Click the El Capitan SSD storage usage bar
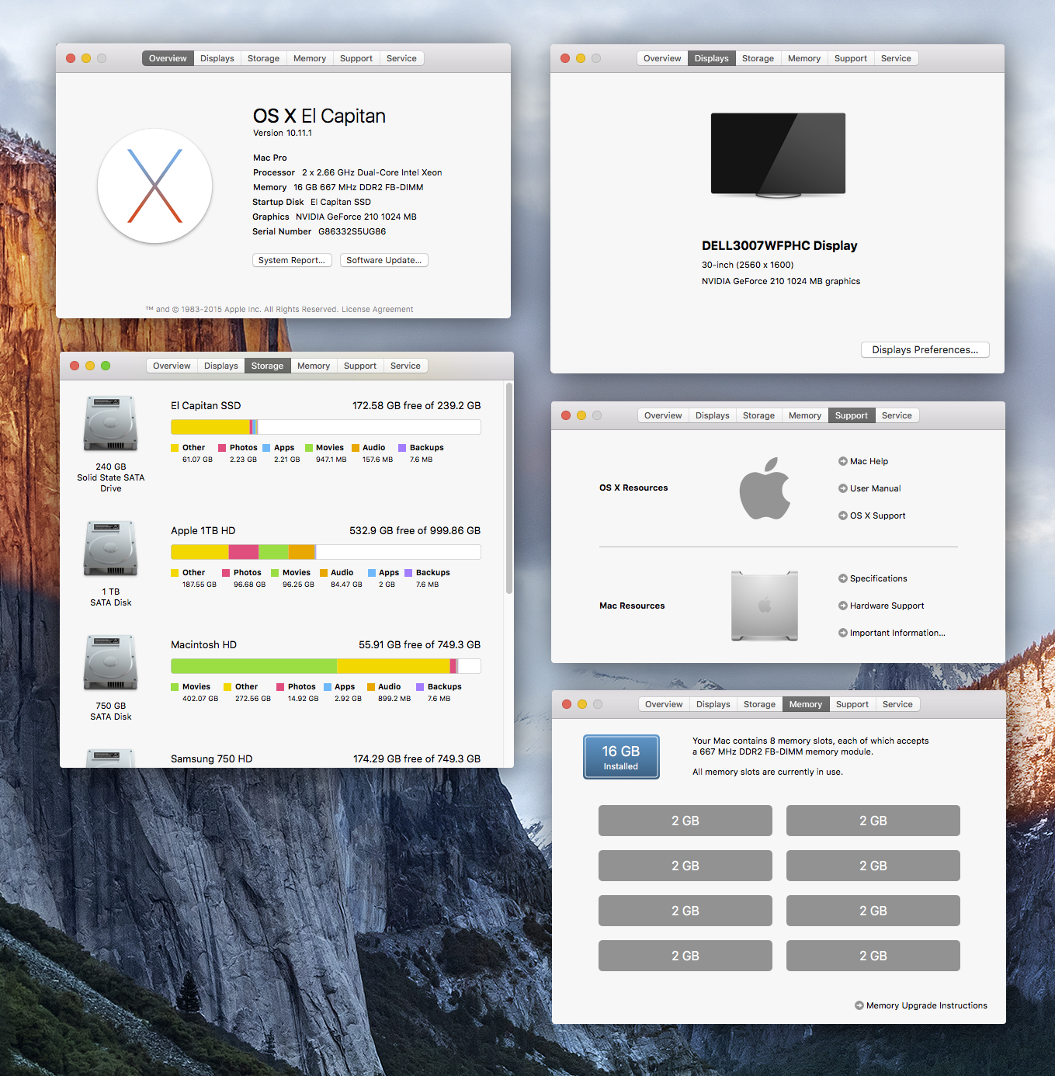The image size is (1055, 1076). [326, 427]
